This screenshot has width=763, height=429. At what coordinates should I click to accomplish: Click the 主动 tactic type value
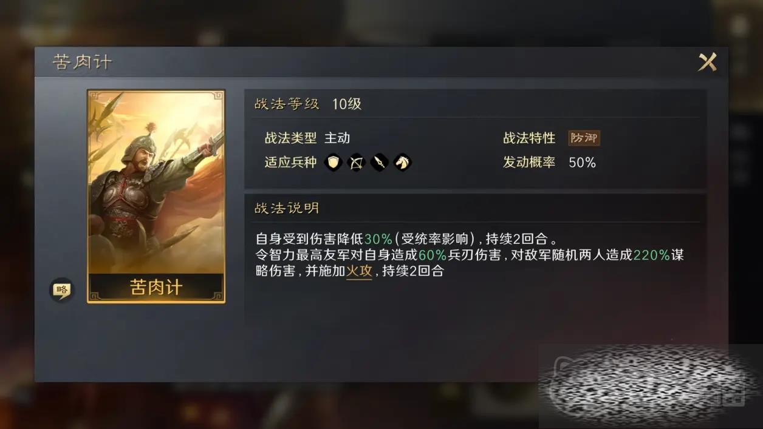(337, 138)
